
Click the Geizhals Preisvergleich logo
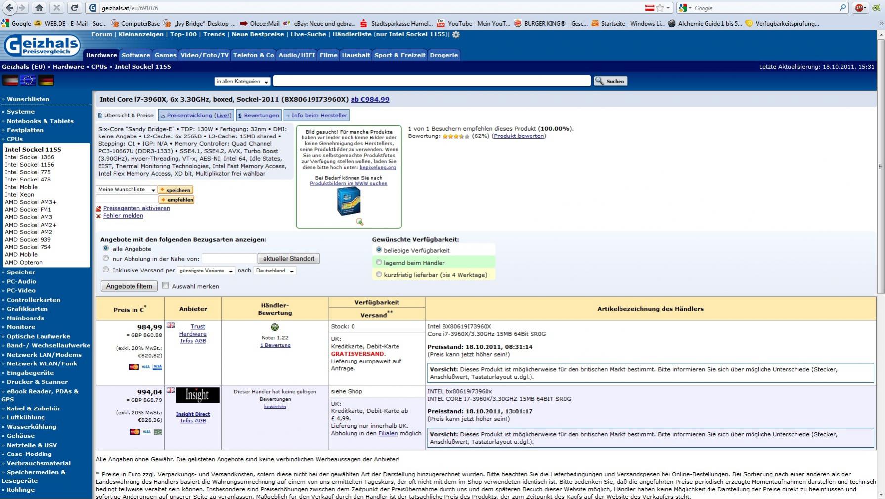coord(42,45)
